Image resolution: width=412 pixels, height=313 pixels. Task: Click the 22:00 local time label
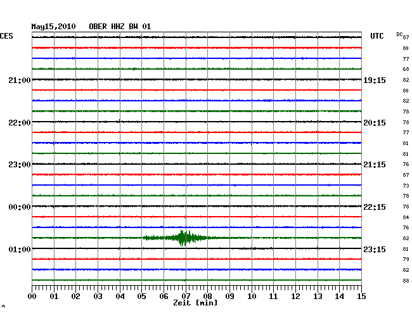click(x=20, y=123)
